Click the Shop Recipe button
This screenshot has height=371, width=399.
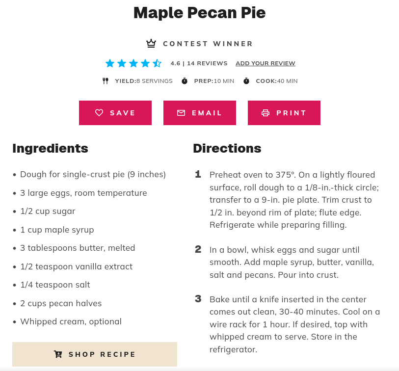click(95, 354)
